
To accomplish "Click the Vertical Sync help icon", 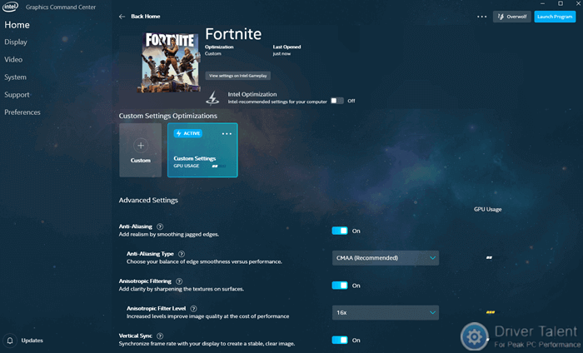I will (160, 336).
